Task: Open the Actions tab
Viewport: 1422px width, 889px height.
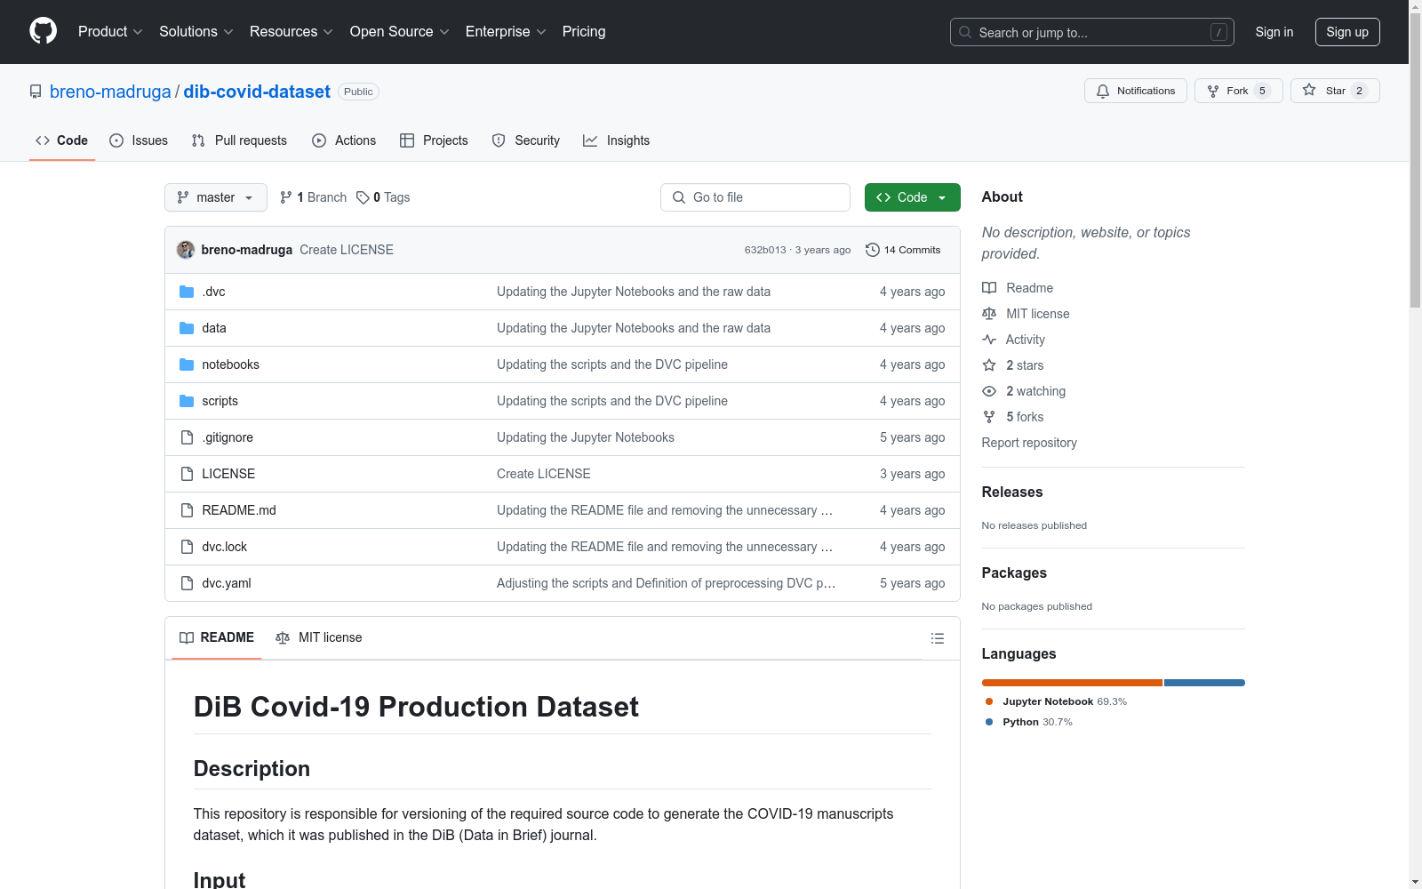Action: (344, 140)
